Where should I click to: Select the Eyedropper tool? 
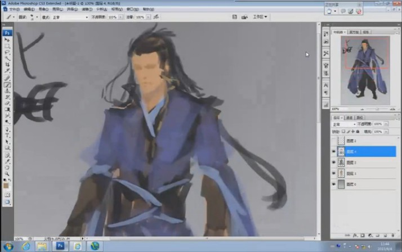[7, 161]
